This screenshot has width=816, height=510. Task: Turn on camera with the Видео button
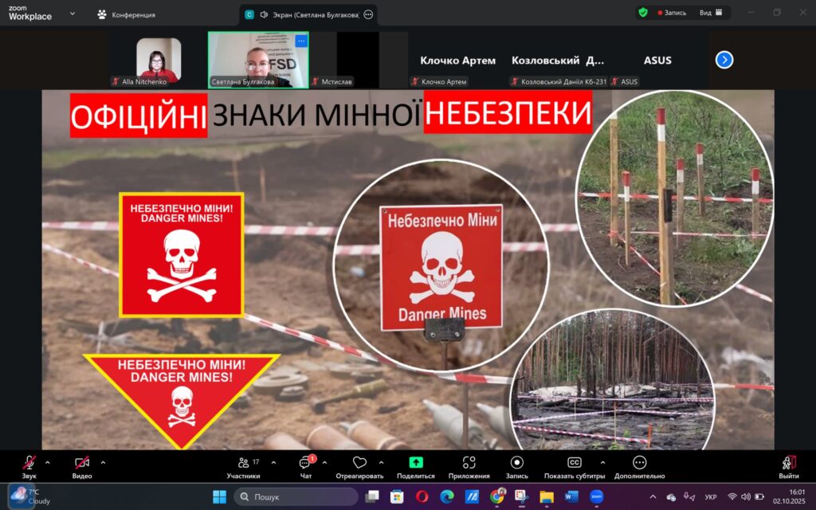(x=81, y=465)
